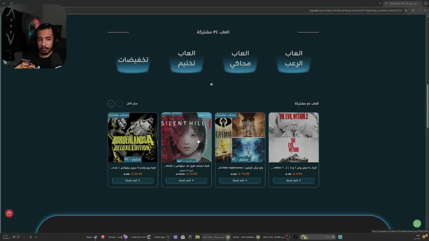Click the Evil Within 1 و 2 product title
Screen dimensions: 429x241
point(294,168)
